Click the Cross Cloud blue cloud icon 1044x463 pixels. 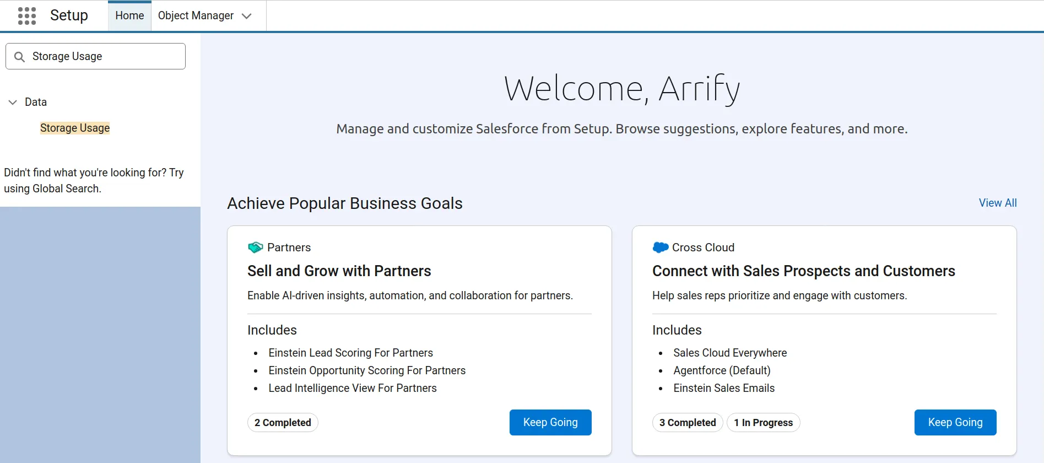pos(660,247)
